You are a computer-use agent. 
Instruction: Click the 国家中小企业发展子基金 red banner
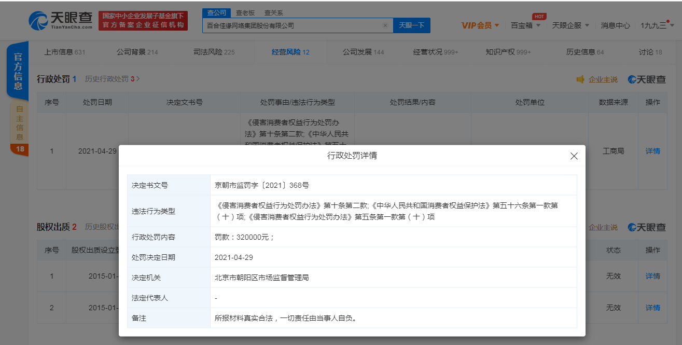tap(143, 20)
